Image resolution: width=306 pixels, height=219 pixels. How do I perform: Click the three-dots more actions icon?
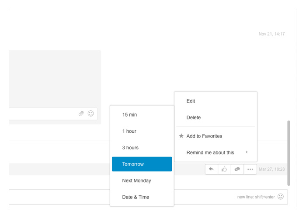250,169
